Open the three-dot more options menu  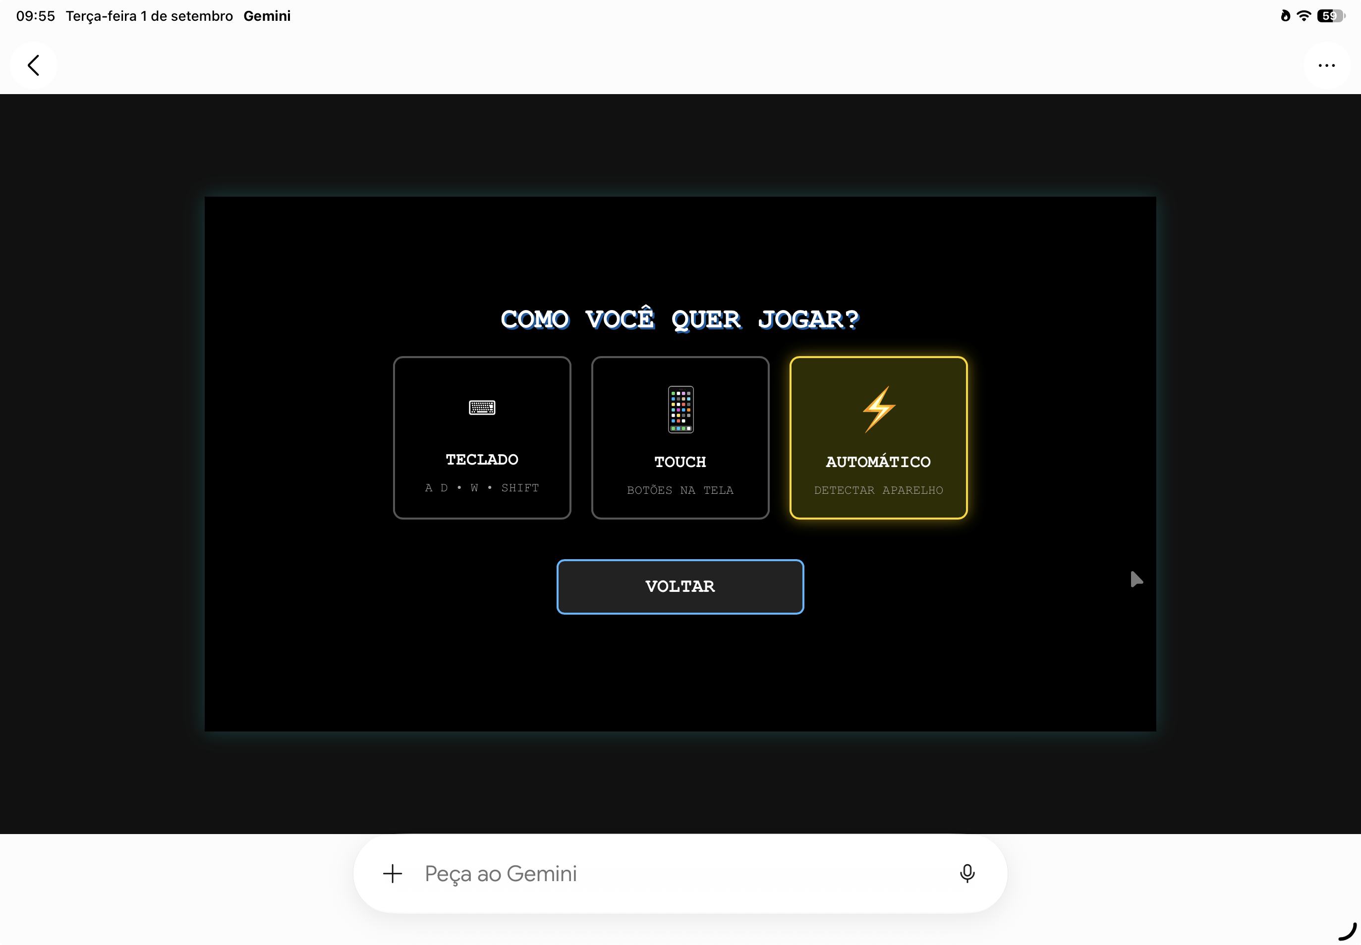(1327, 65)
